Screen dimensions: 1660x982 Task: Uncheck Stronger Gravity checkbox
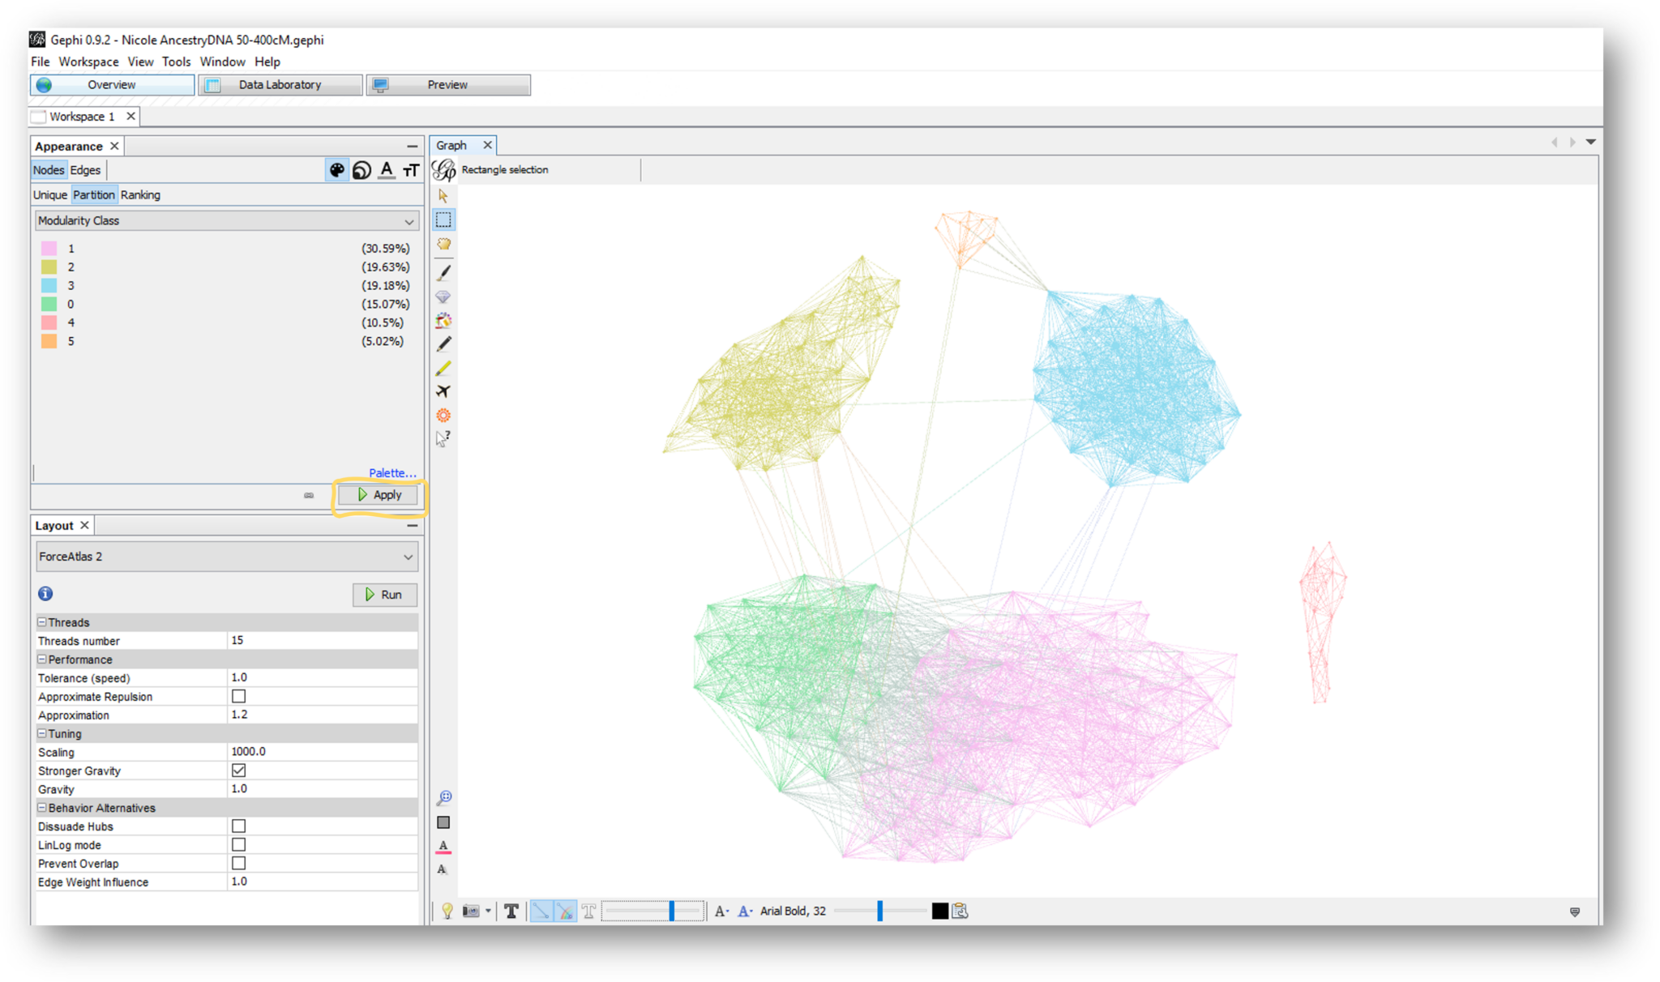238,771
